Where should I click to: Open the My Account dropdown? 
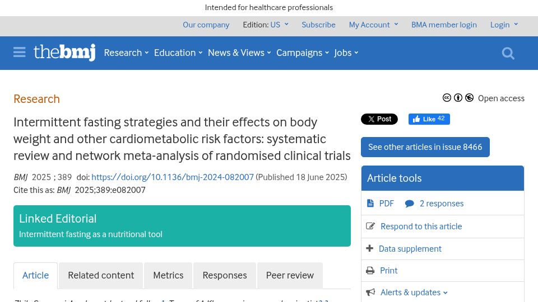tap(373, 25)
